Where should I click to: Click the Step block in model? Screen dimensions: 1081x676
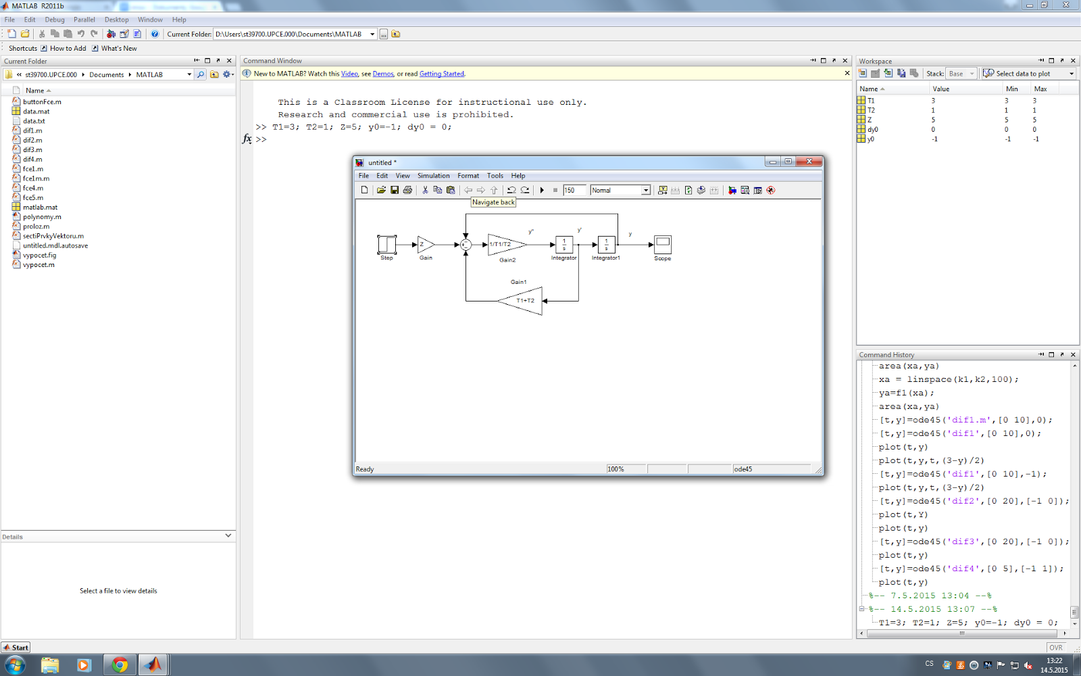pyautogui.click(x=386, y=244)
